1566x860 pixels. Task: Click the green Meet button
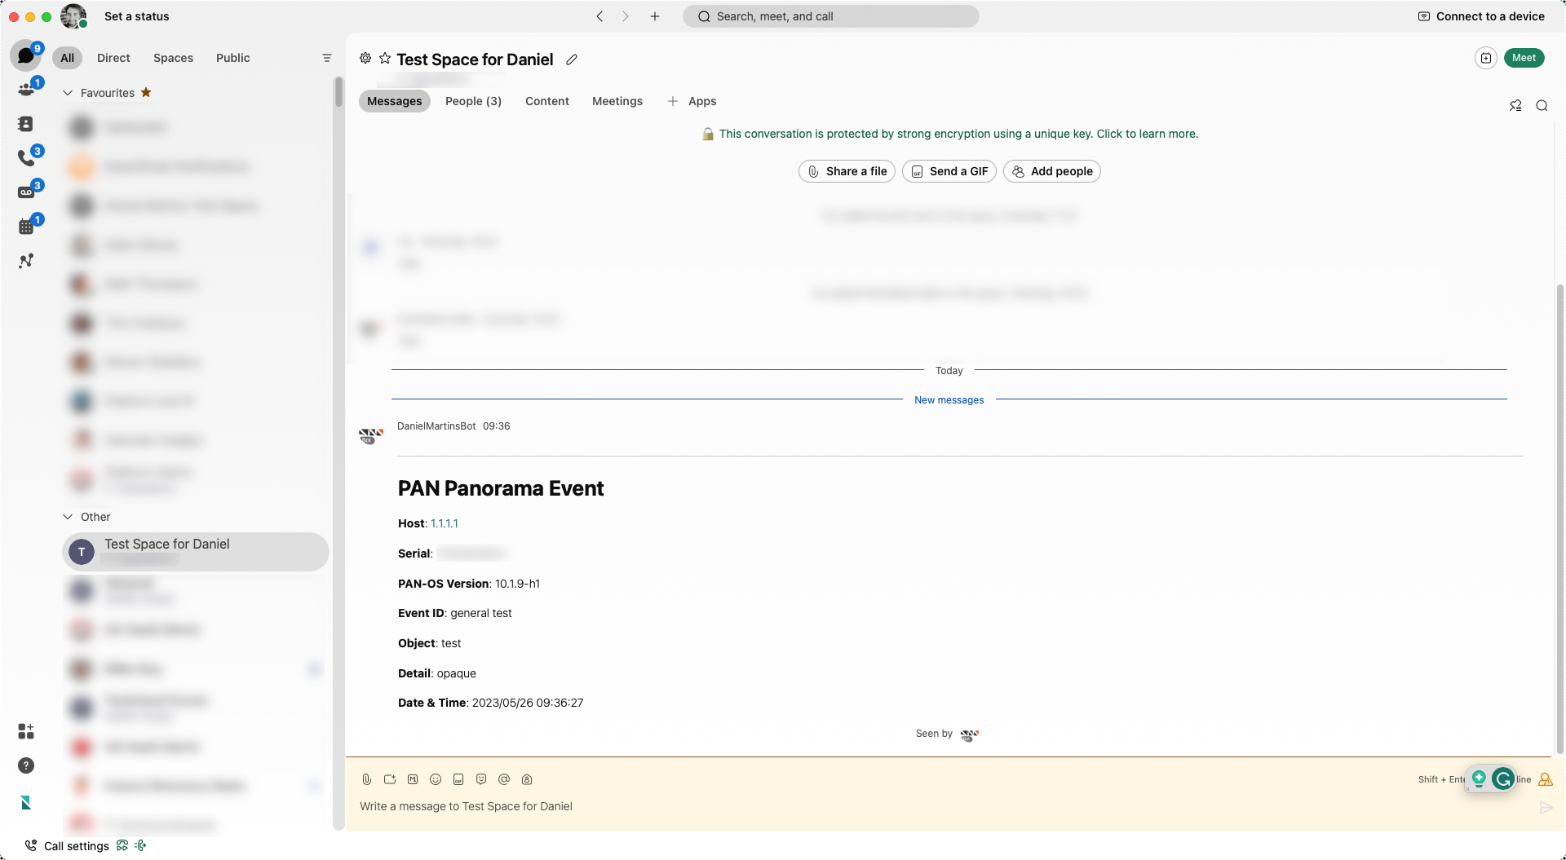click(1524, 58)
